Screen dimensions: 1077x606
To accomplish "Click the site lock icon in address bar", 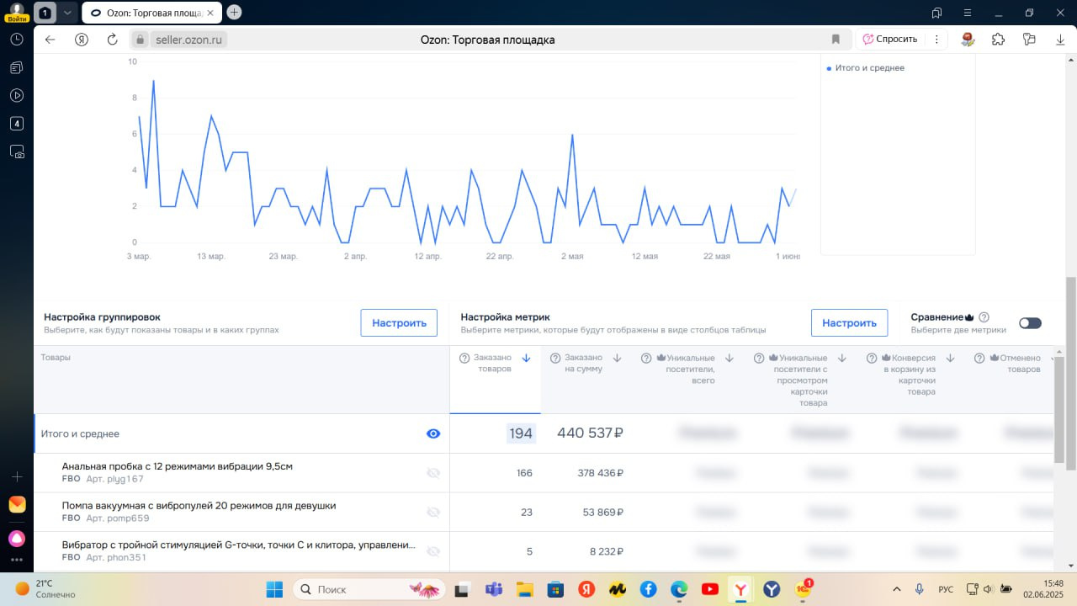I will coord(141,40).
